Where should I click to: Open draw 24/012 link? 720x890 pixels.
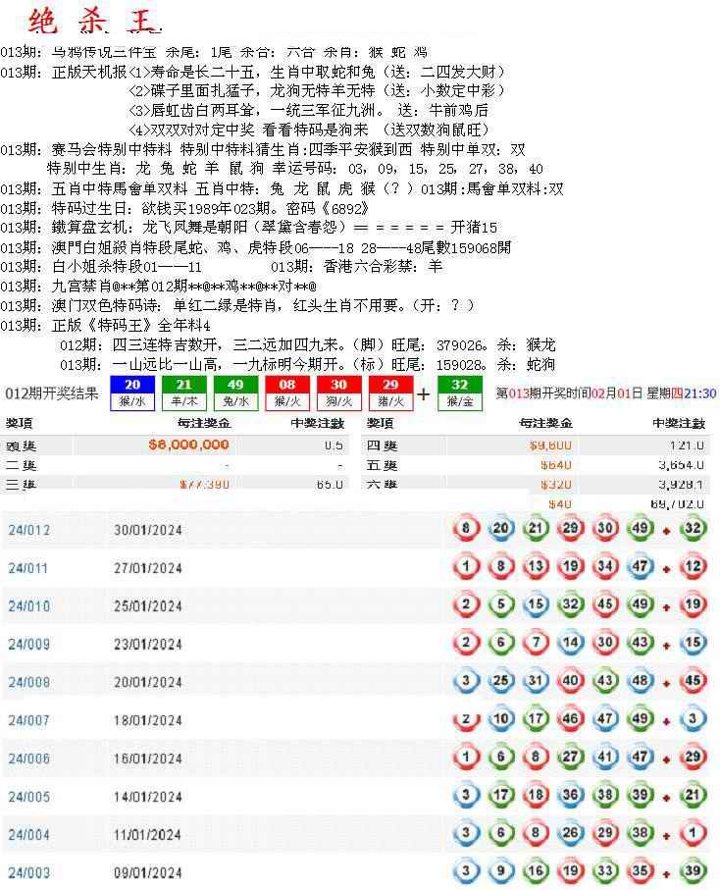[x=28, y=530]
